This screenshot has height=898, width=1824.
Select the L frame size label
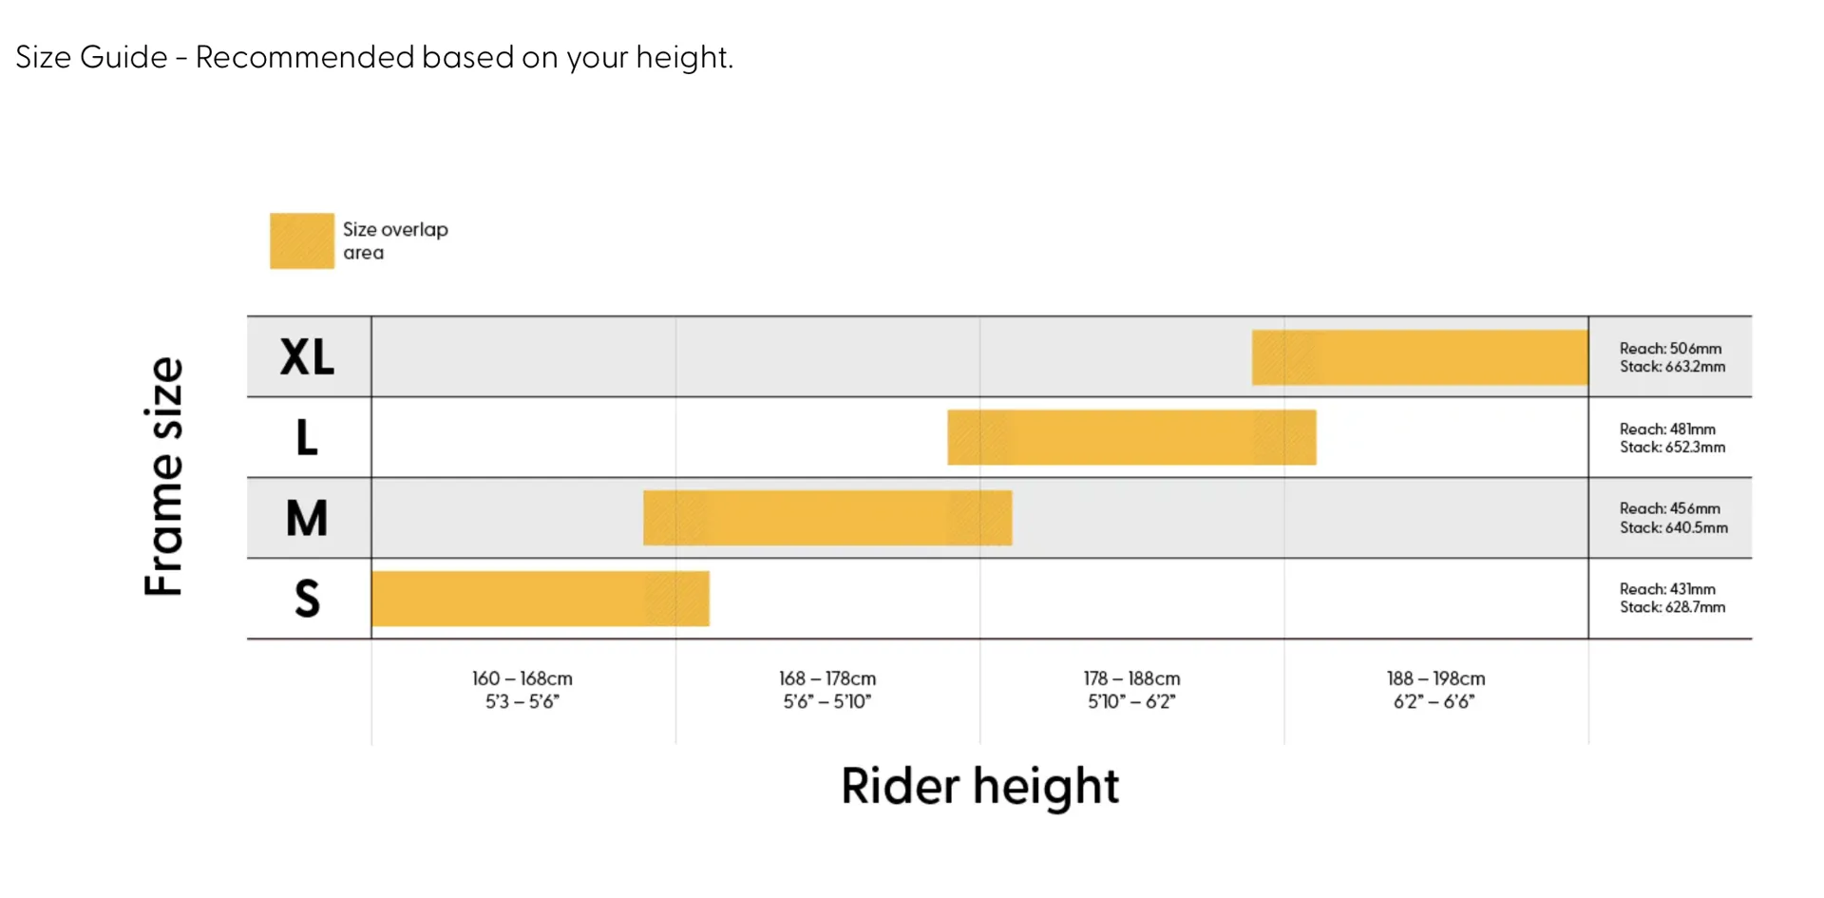(x=307, y=438)
